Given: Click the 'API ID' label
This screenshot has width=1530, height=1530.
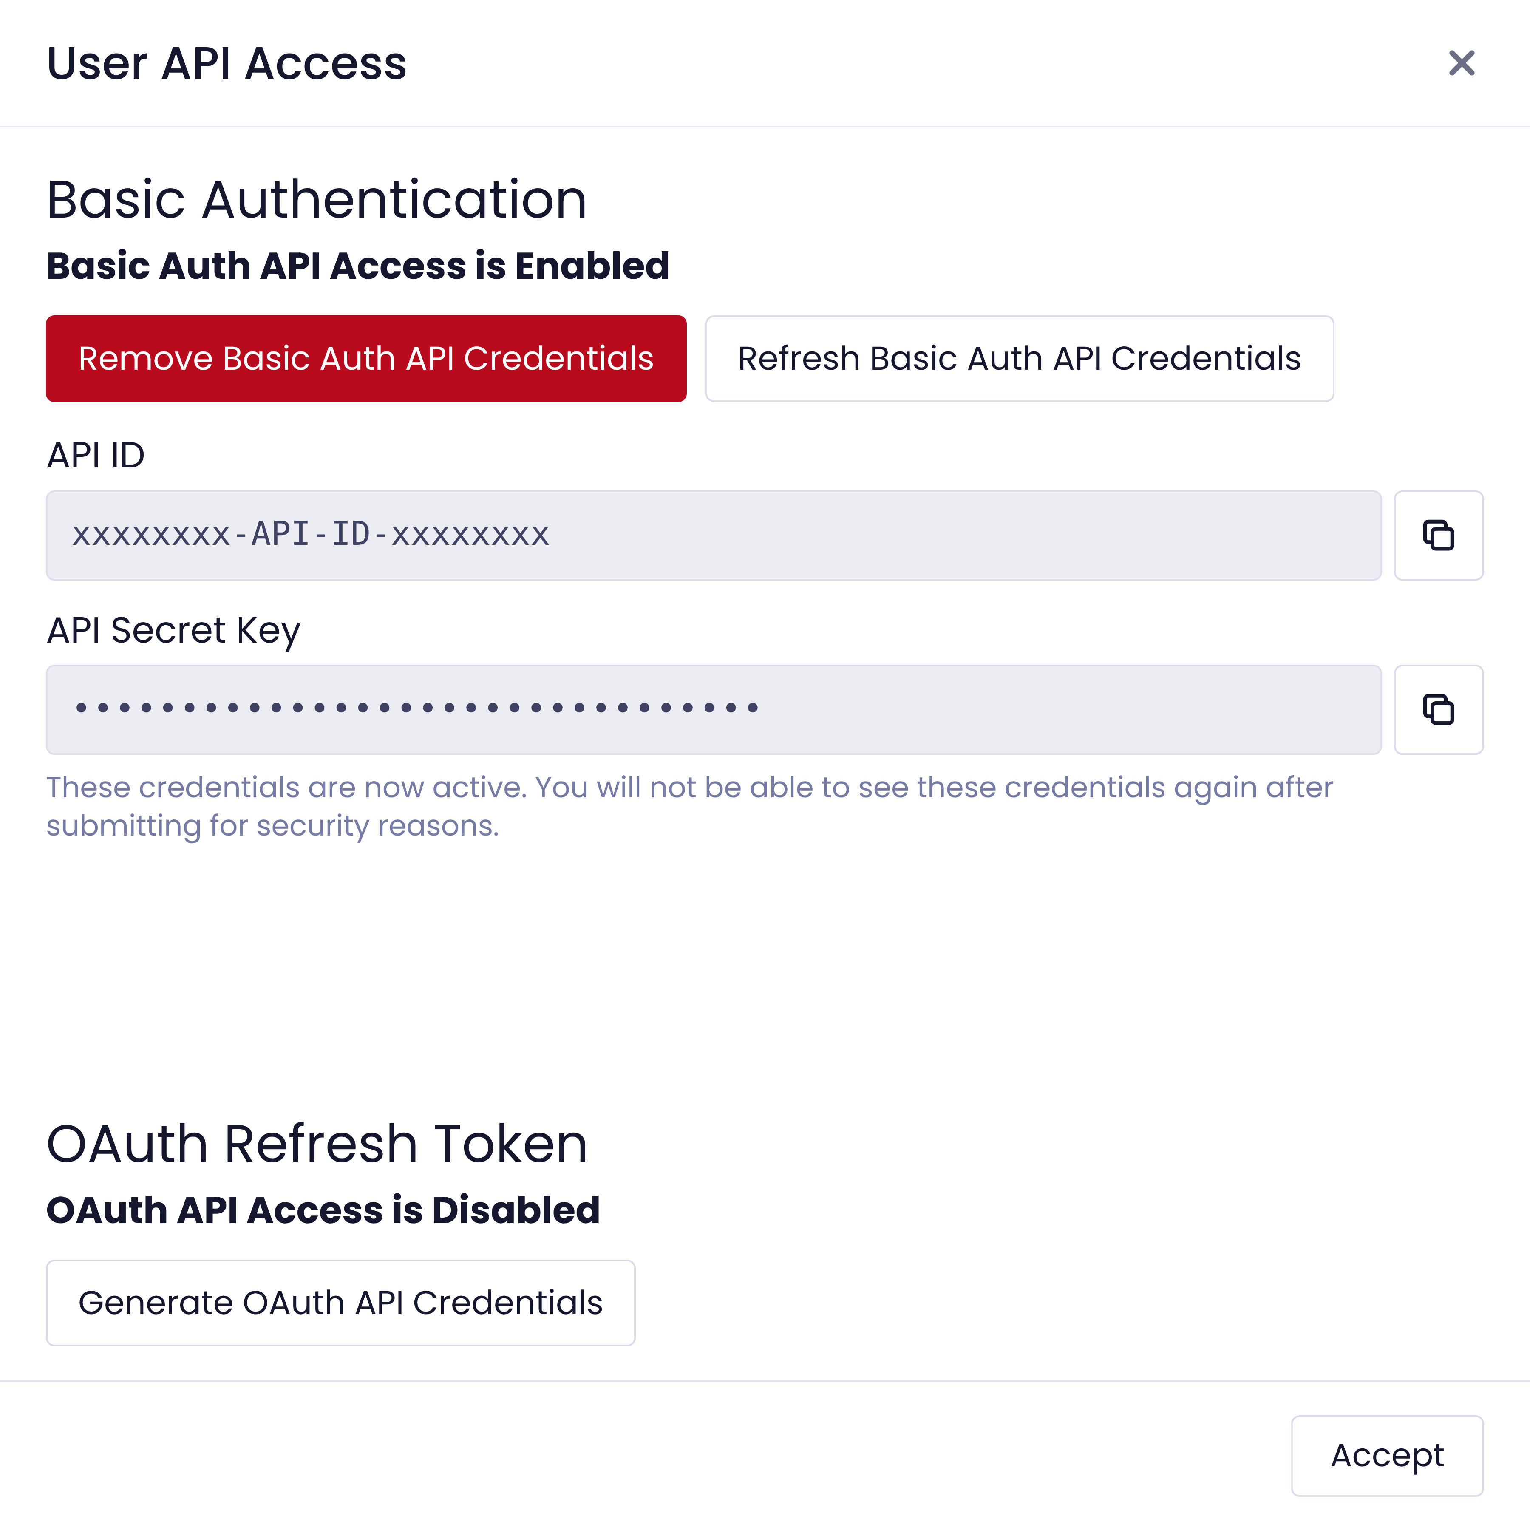Looking at the screenshot, I should click(95, 455).
